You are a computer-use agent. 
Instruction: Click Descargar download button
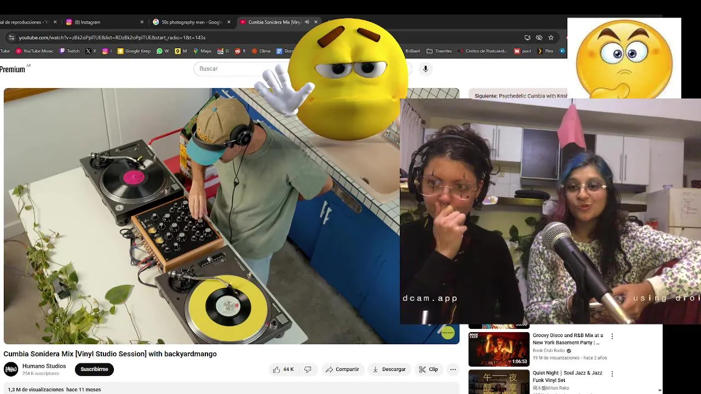[x=389, y=369]
